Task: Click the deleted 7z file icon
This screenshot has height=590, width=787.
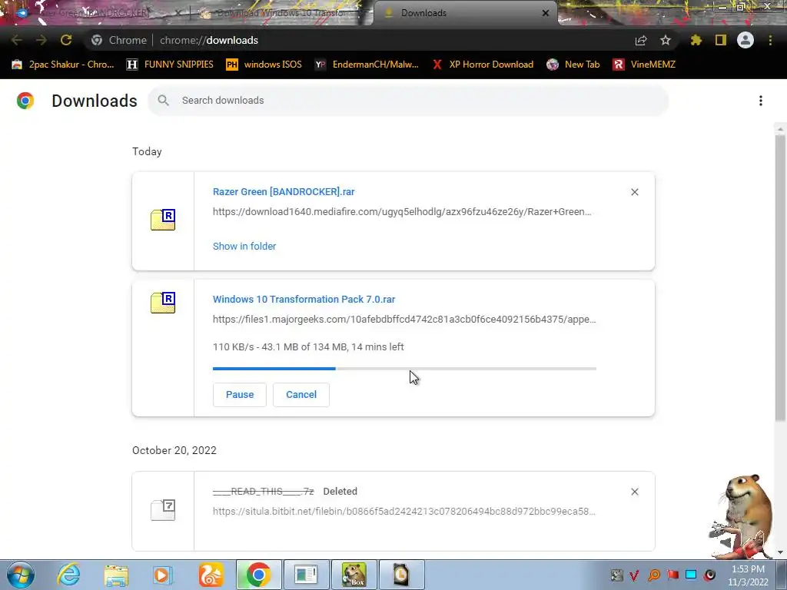Action: [163, 510]
